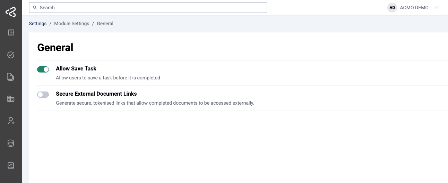The width and height of the screenshot is (448, 183).
Task: Go to Module Settings breadcrumb
Action: pos(72,23)
